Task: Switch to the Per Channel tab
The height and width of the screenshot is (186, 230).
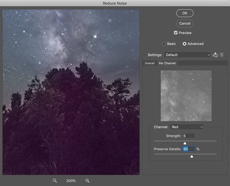Action: [167, 63]
